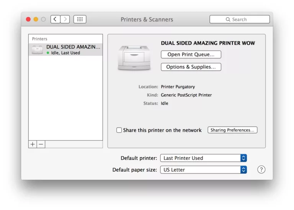Go back to the previous preference pane
294x210 pixels.
pyautogui.click(x=55, y=19)
